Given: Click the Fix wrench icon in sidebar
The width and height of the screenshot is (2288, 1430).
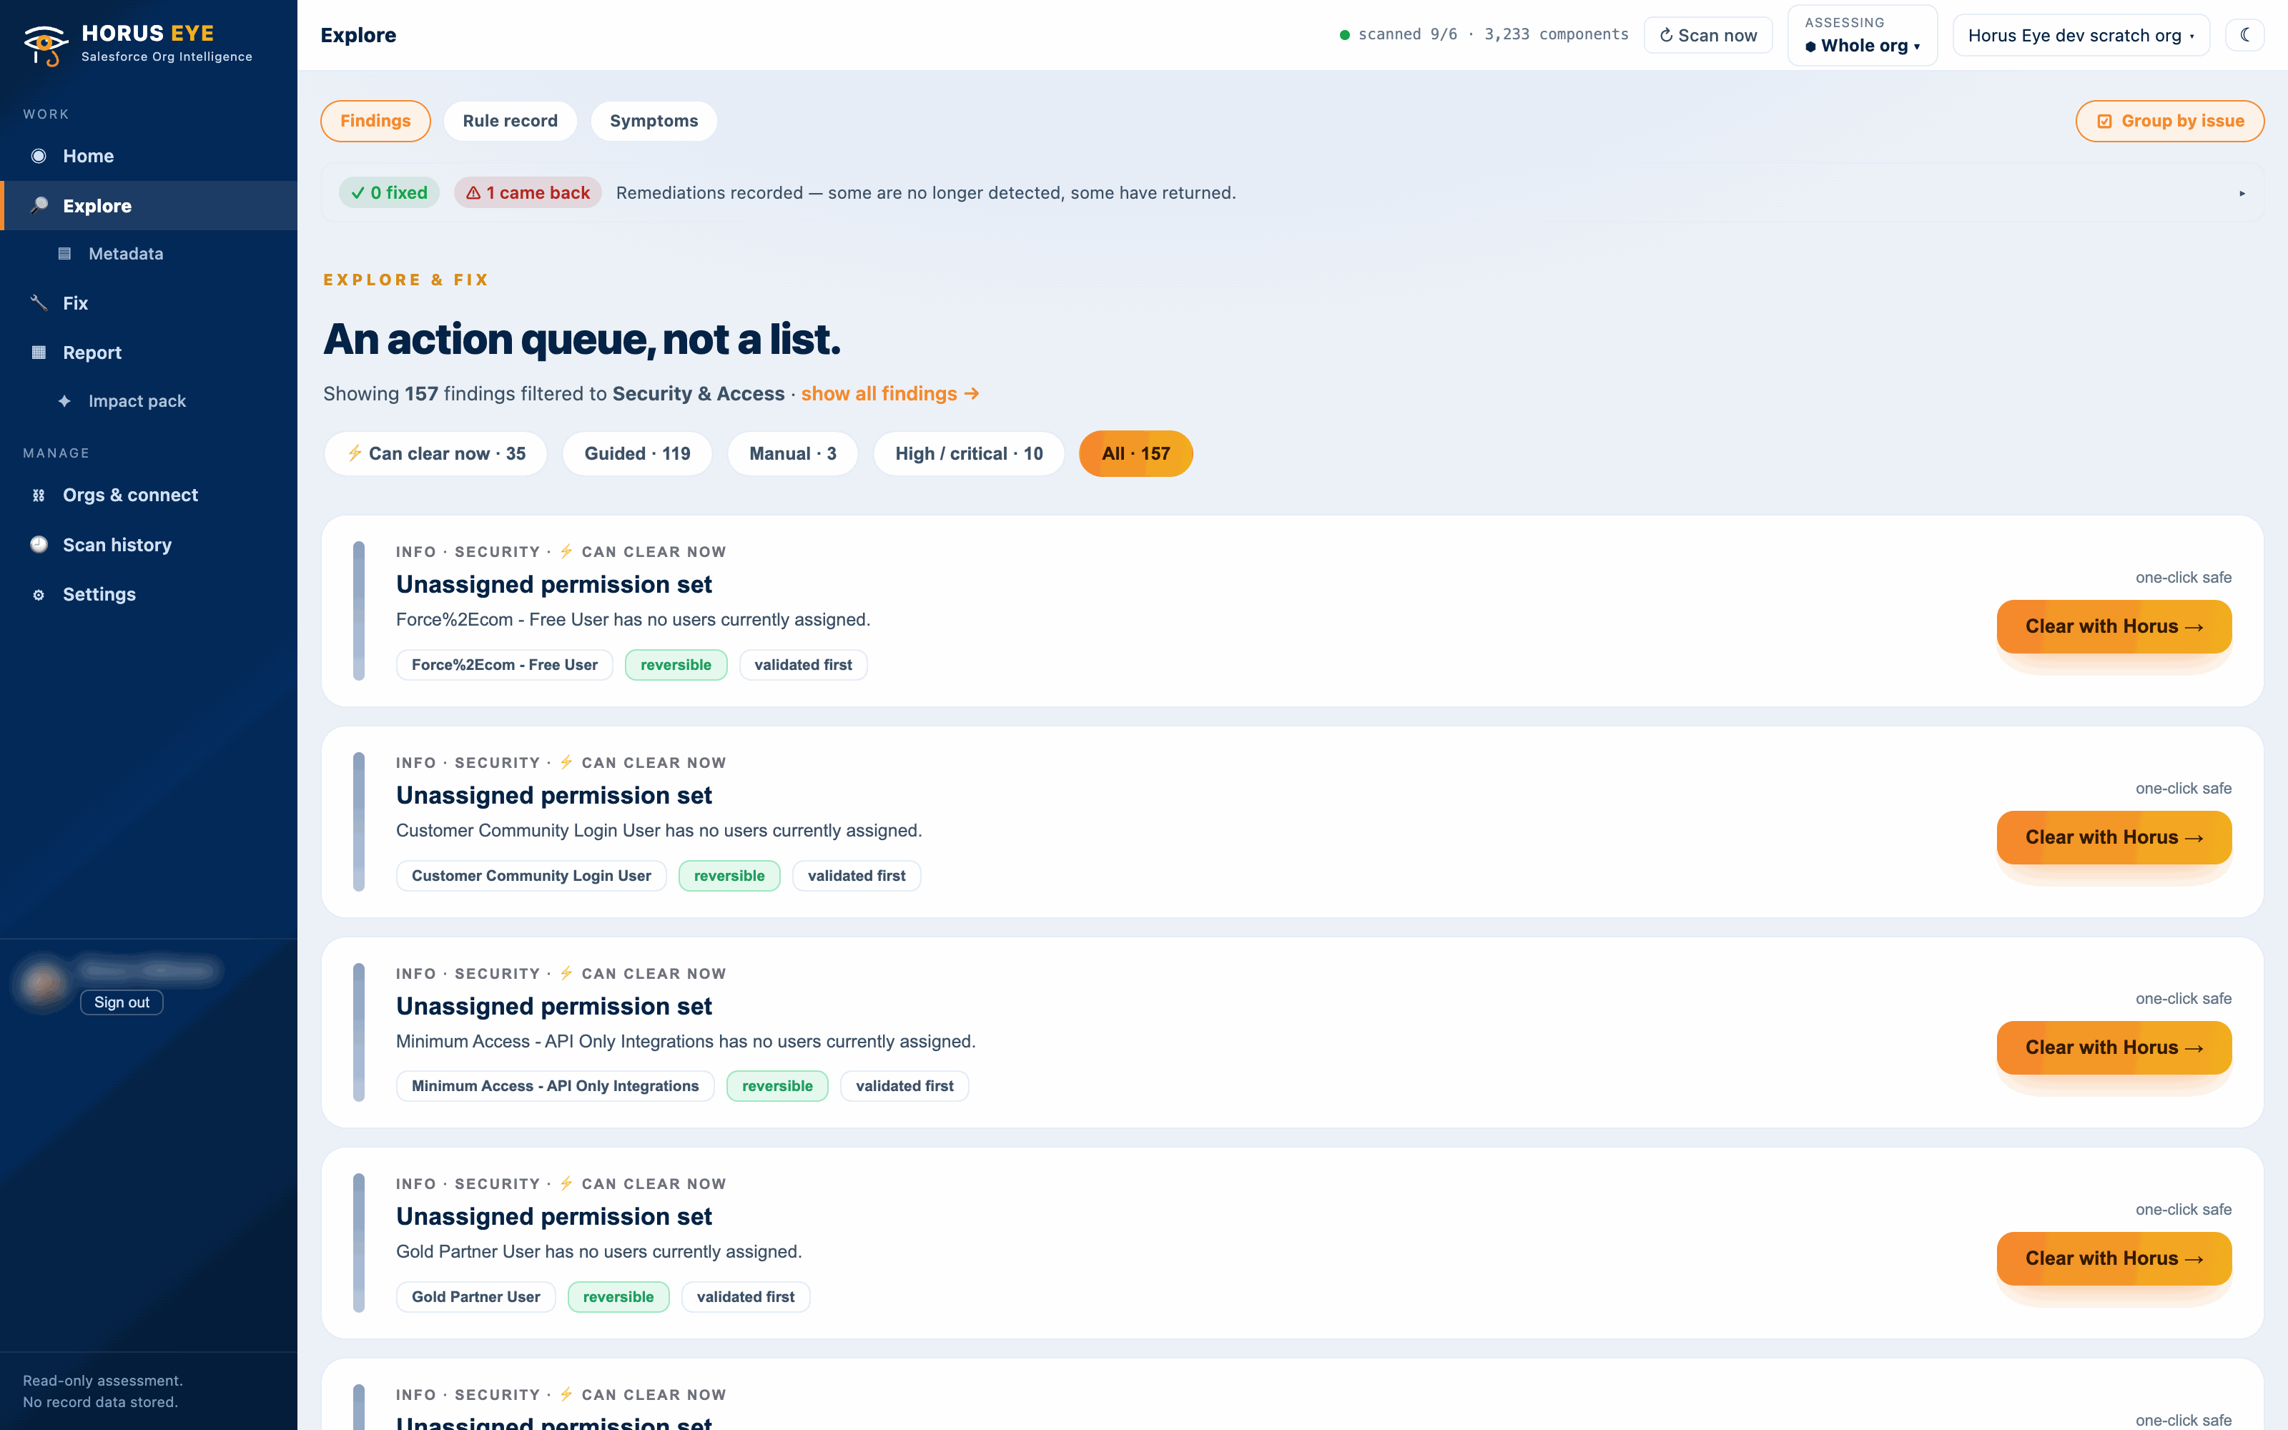Looking at the screenshot, I should point(39,302).
